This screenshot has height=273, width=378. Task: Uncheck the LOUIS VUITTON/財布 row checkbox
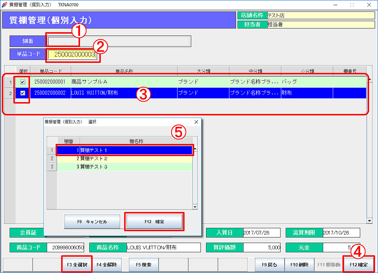(x=23, y=93)
